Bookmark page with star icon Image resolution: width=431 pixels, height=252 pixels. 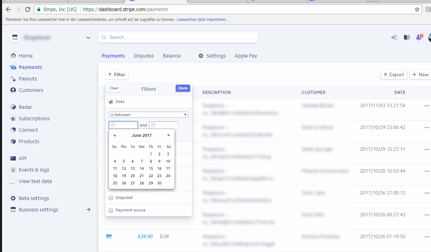[417, 9]
